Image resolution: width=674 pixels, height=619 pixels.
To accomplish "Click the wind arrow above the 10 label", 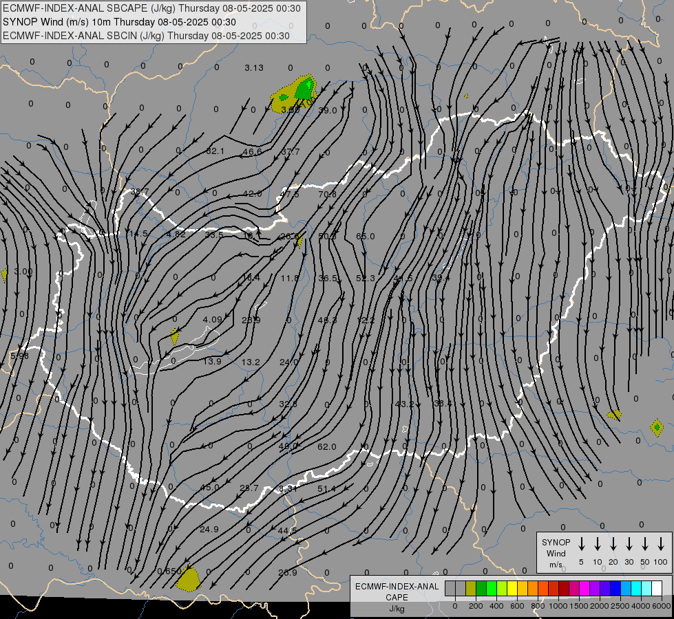I will (x=597, y=544).
